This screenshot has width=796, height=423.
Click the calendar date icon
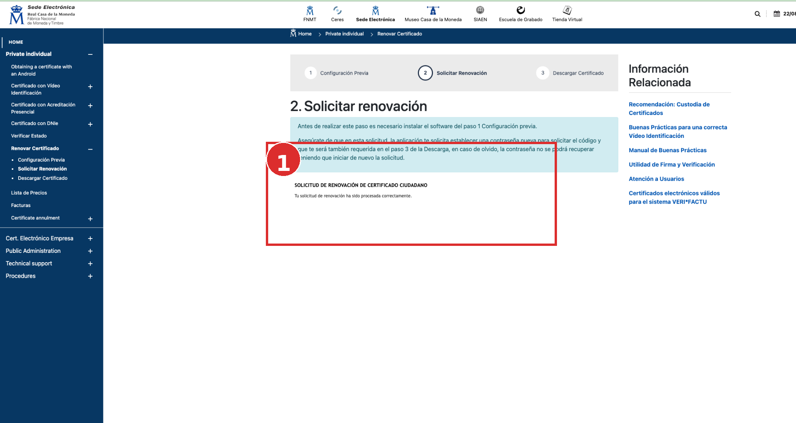(777, 14)
